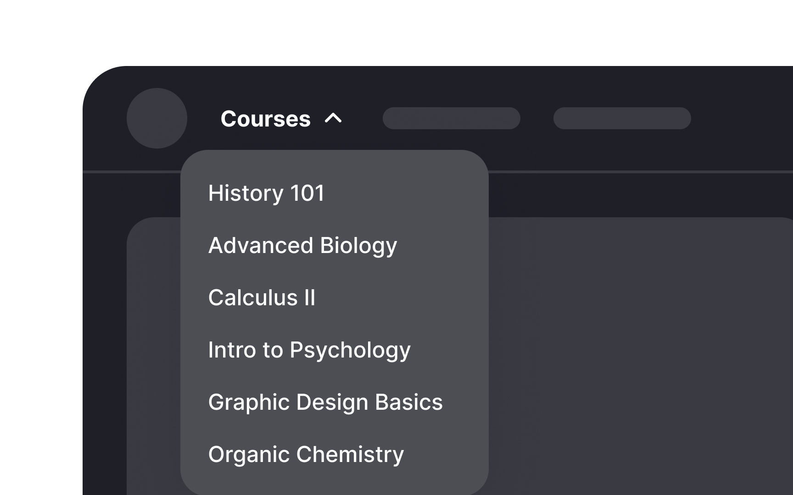Click the last item in the Courses list
This screenshot has width=793, height=495.
pos(305,454)
